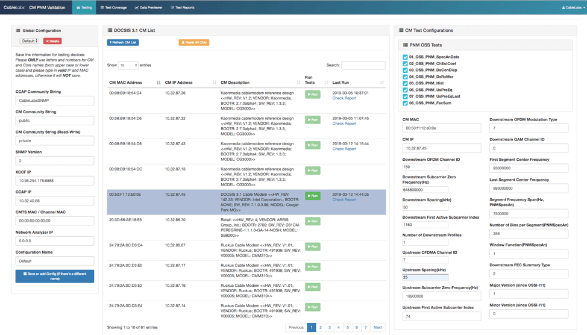This screenshot has height=335, width=587.
Task: Edit the Network Analyzer IP field
Action: 55,240
